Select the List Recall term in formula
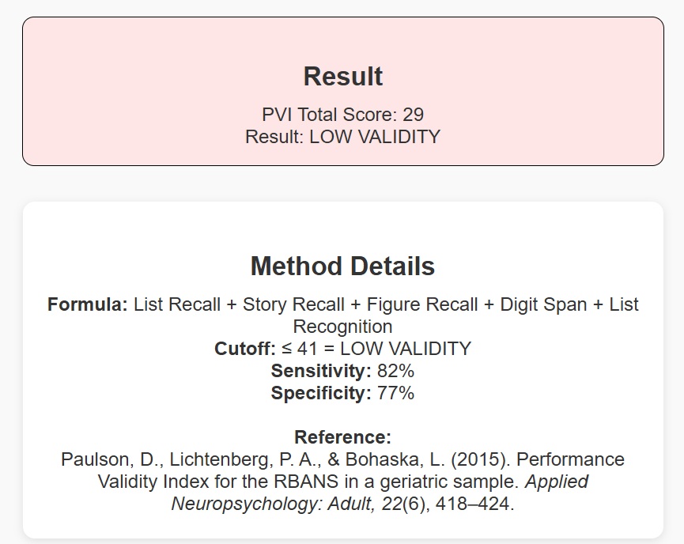Viewport: 684px width, 544px height. (x=177, y=305)
